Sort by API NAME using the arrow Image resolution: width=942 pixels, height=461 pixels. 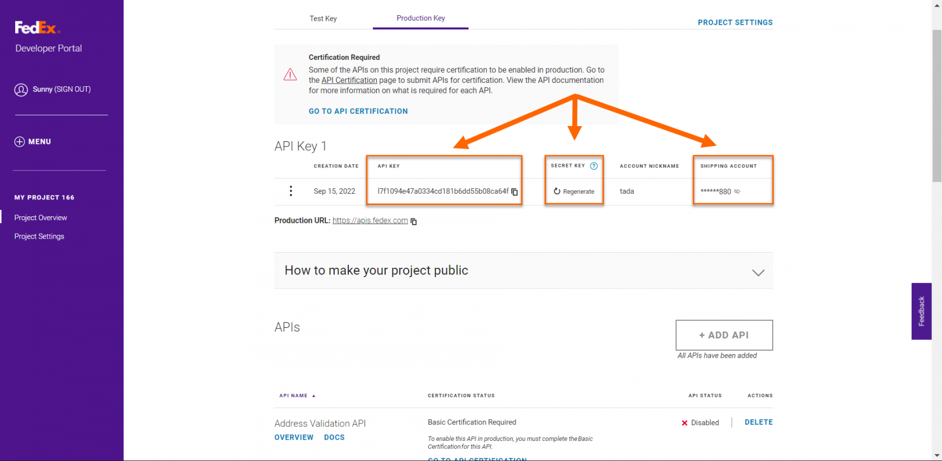tap(313, 396)
